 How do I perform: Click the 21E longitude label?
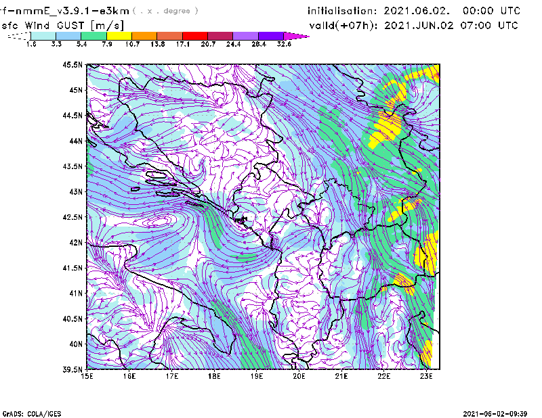pyautogui.click(x=341, y=376)
